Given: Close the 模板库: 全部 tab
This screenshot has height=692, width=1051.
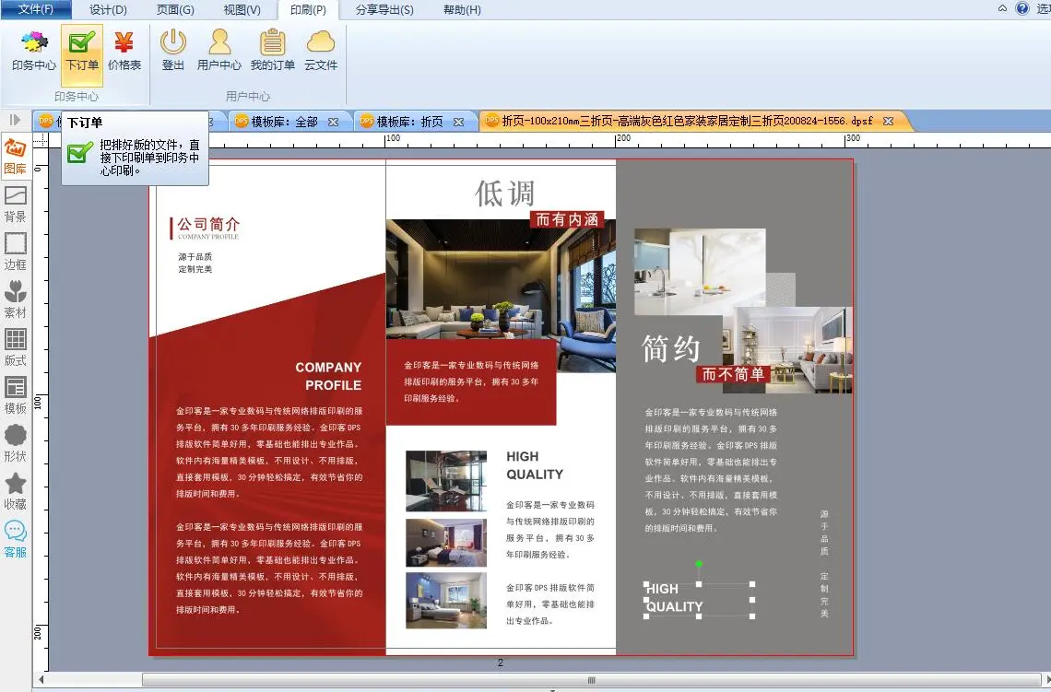Looking at the screenshot, I should (334, 122).
